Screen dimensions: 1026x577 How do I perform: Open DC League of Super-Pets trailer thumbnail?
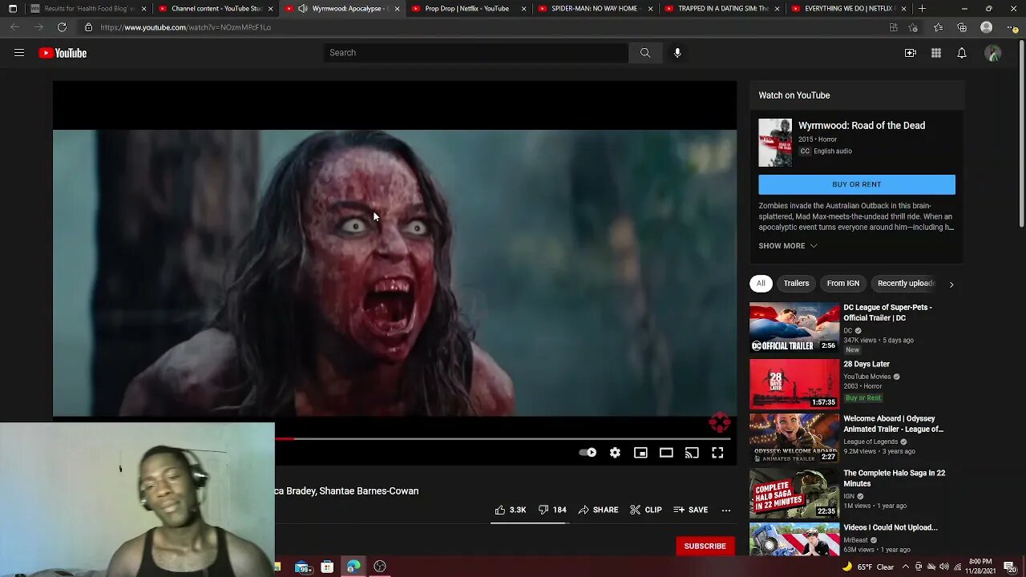[x=794, y=327]
